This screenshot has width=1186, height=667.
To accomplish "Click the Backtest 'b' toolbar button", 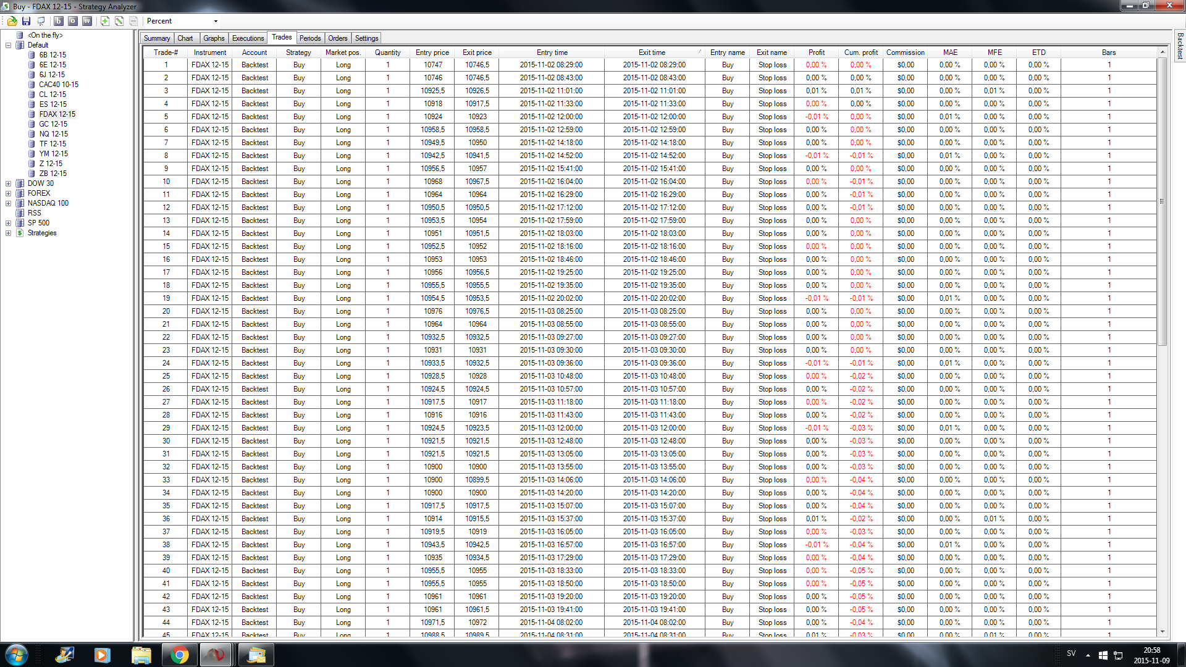I will tap(59, 21).
